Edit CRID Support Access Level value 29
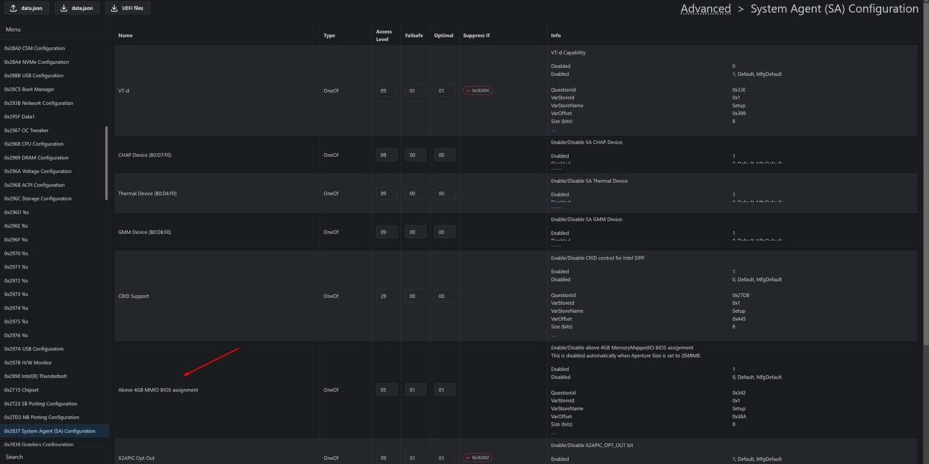929x464 pixels. [x=386, y=295]
